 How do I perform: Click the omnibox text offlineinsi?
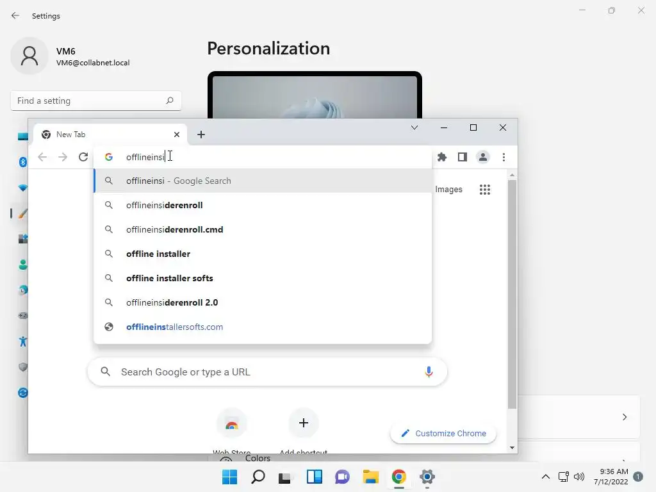[145, 157]
